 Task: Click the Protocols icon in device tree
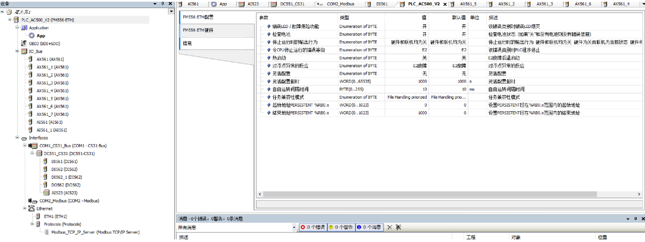(x=38, y=224)
